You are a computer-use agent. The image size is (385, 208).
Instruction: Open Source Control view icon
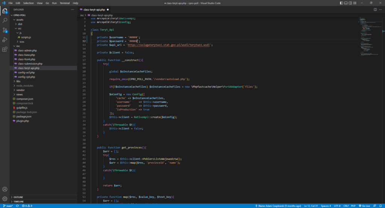pyautogui.click(x=5, y=30)
